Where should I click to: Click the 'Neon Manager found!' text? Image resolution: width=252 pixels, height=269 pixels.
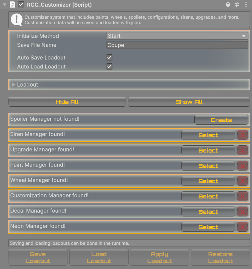tap(38, 226)
